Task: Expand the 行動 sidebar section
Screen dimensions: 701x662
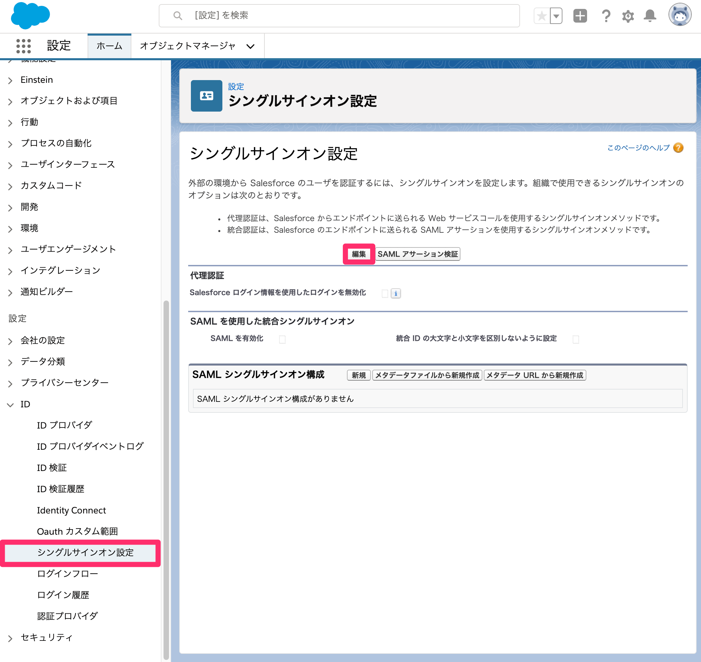Action: (10, 123)
